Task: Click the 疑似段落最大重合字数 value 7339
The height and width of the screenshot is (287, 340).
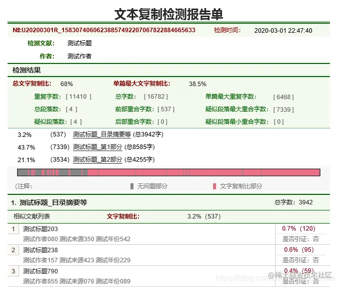Action: [284, 110]
